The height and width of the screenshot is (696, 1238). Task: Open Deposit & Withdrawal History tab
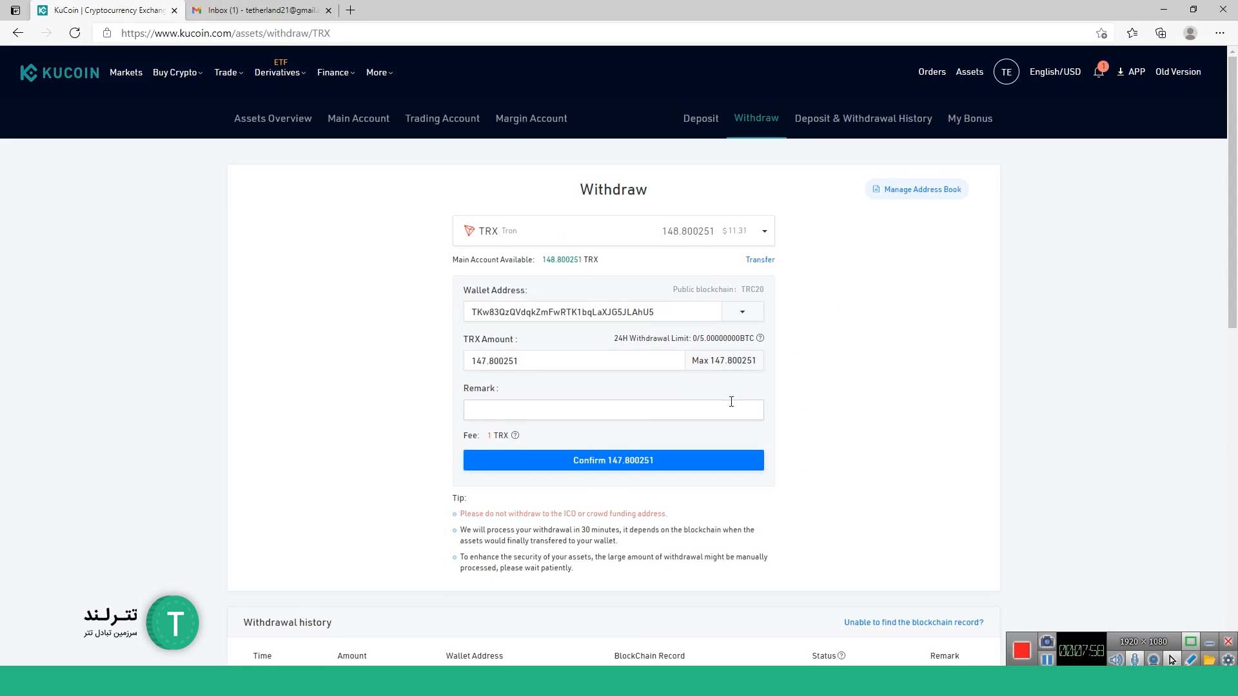coord(863,119)
